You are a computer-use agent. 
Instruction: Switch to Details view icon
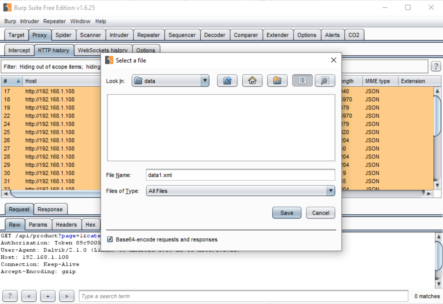325,80
